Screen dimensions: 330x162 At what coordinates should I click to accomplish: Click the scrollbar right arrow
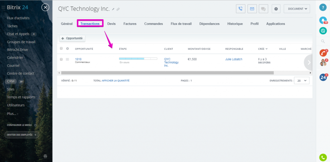tap(310, 73)
